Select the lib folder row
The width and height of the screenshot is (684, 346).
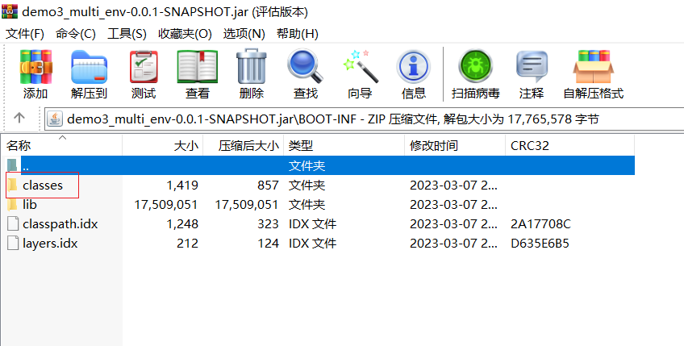pos(30,204)
